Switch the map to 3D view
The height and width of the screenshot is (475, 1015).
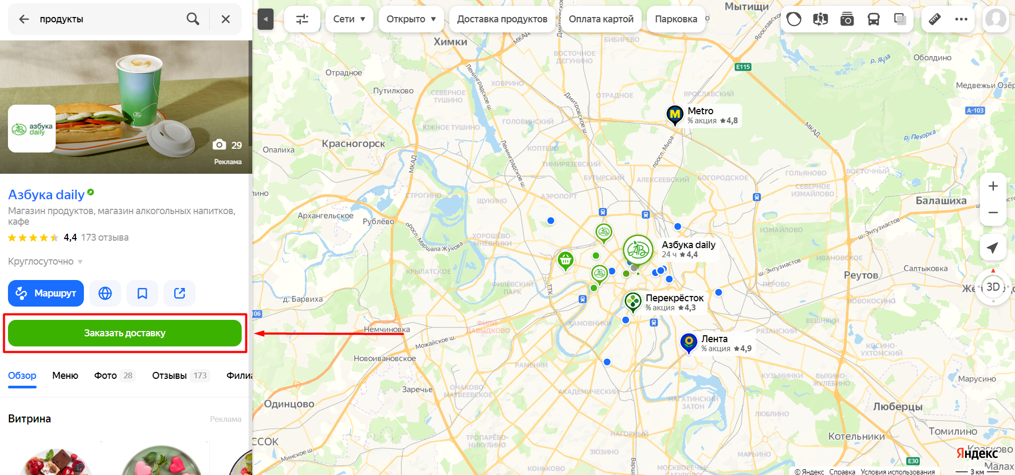[x=993, y=287]
